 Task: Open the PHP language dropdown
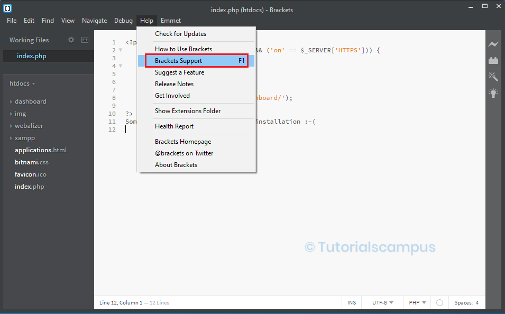click(417, 303)
